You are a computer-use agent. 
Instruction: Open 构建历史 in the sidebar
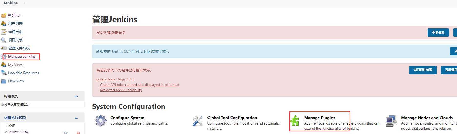[15, 32]
